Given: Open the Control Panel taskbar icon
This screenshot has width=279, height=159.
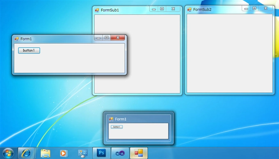Looking at the screenshot, I should point(82,154).
